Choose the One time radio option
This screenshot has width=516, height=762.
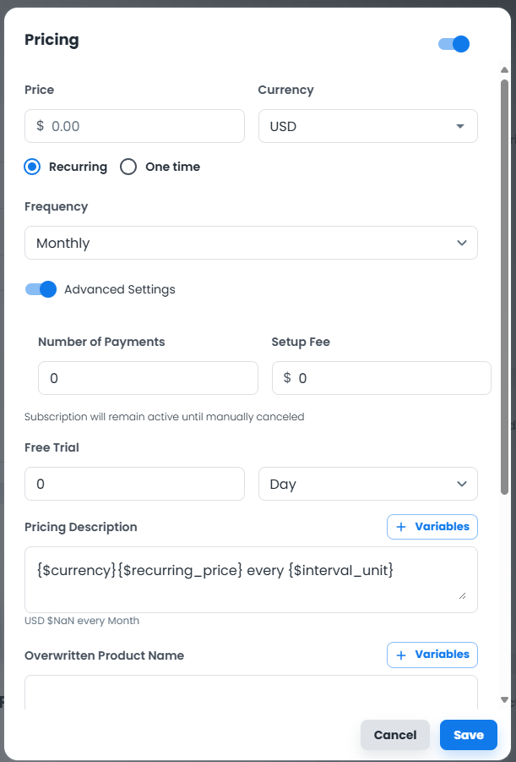pyautogui.click(x=128, y=167)
